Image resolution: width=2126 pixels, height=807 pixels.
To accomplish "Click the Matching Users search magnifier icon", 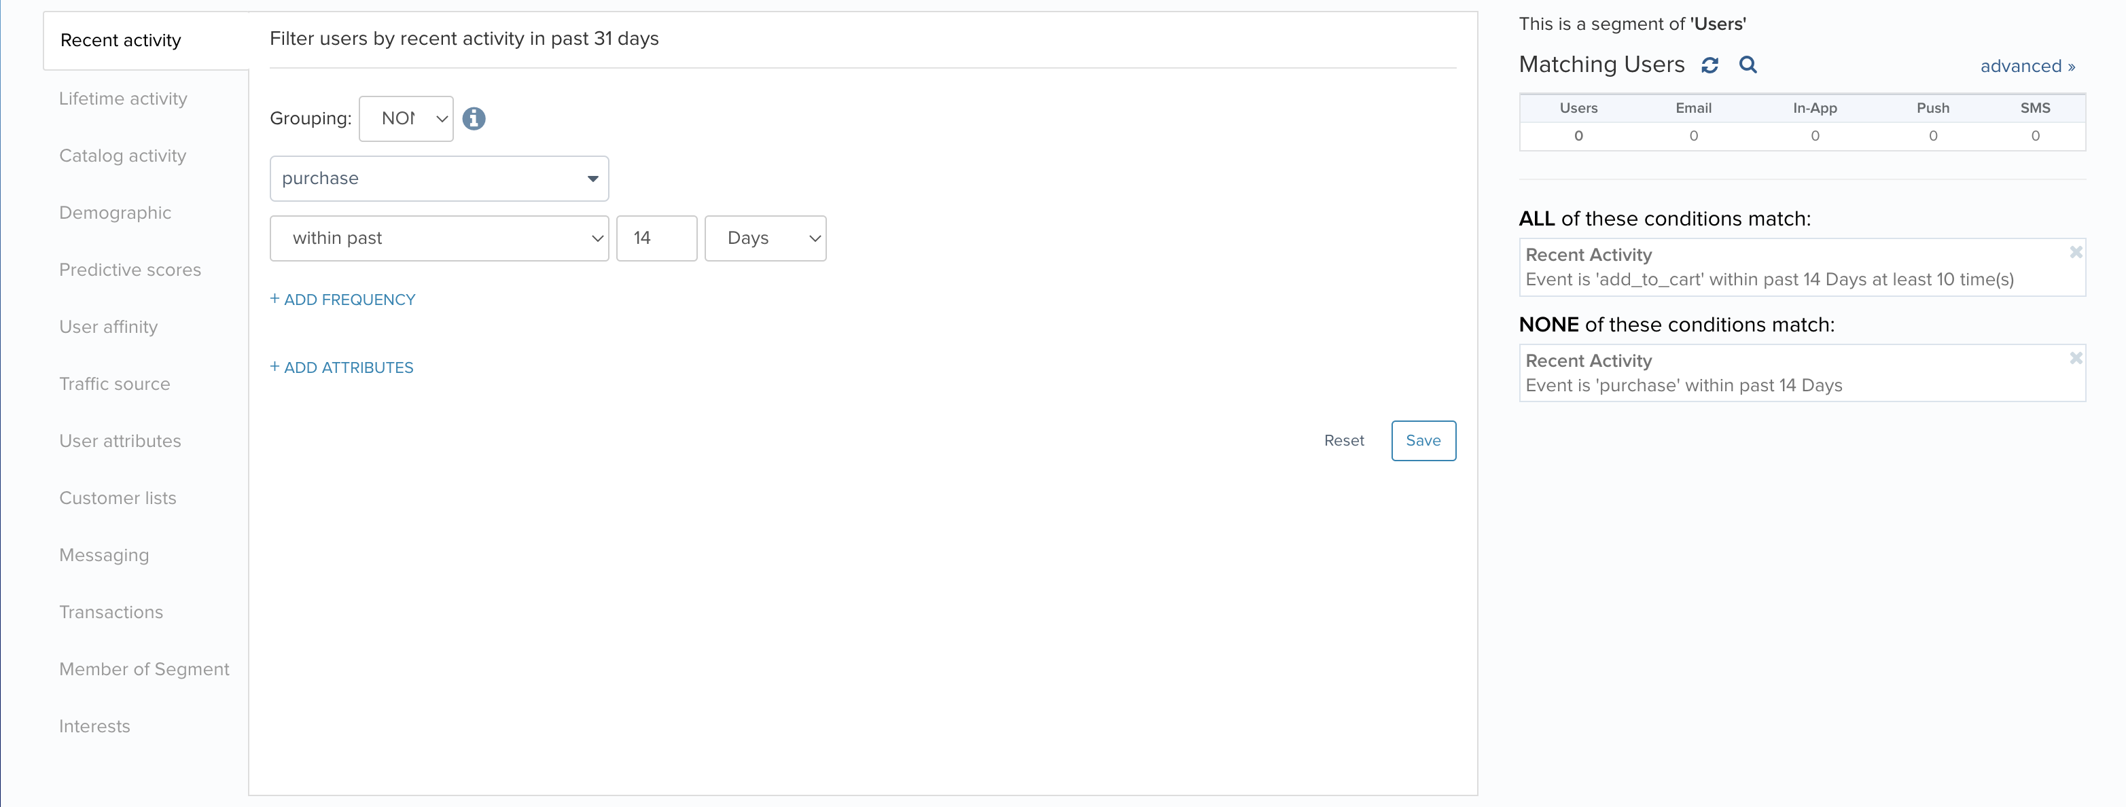I will tap(1747, 65).
